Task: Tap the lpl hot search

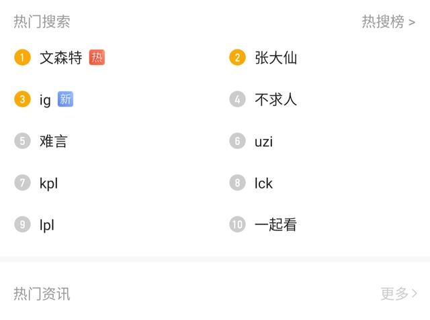Action: point(47,225)
